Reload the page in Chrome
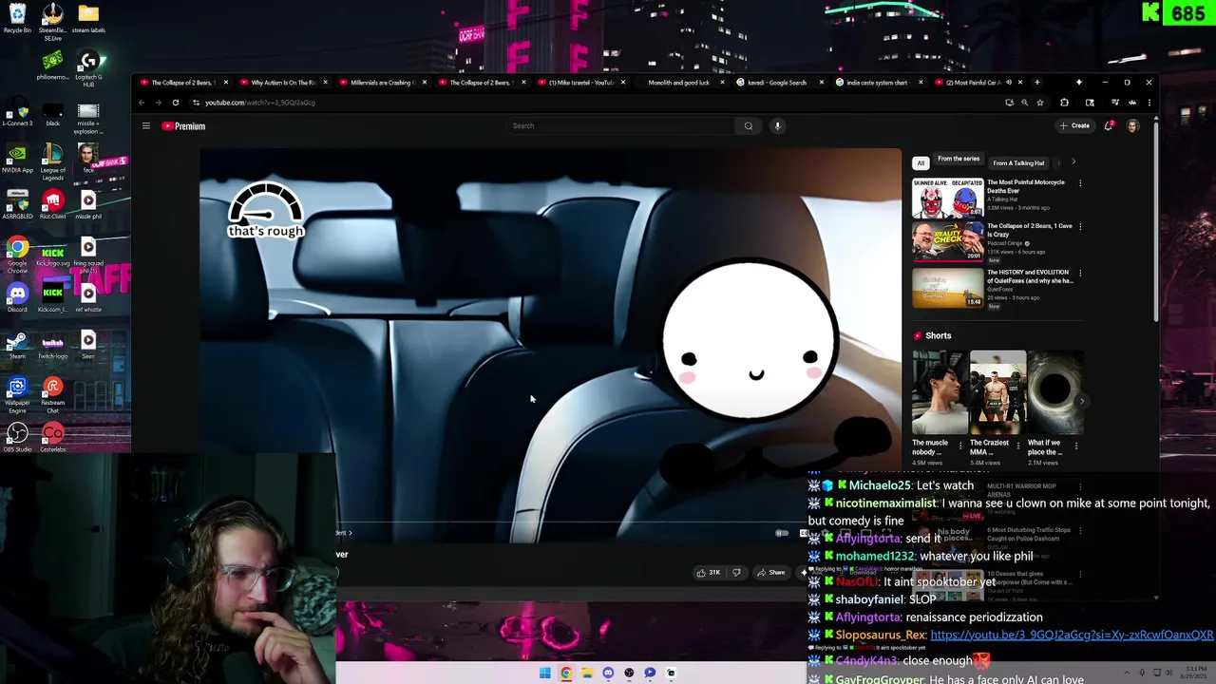 [176, 103]
